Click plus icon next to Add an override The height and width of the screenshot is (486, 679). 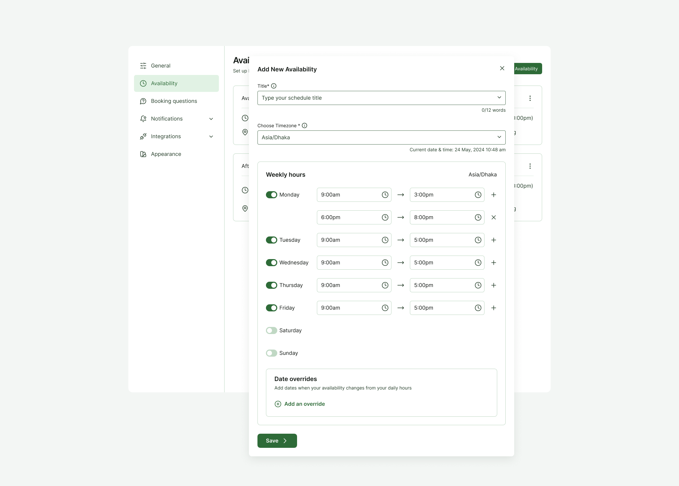coord(278,404)
